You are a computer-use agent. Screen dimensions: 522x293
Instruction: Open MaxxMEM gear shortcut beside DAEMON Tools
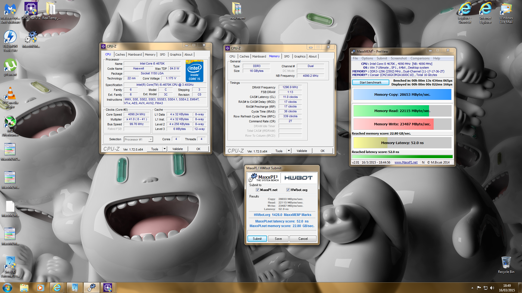(31, 39)
